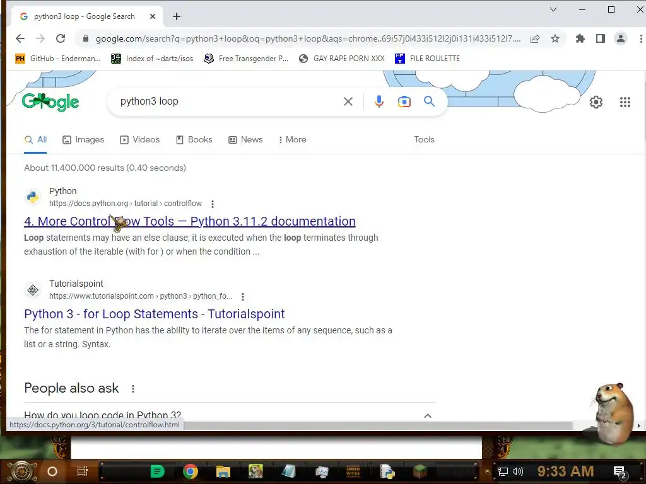Image resolution: width=646 pixels, height=484 pixels.
Task: Open Chrome from the taskbar
Action: pyautogui.click(x=190, y=471)
